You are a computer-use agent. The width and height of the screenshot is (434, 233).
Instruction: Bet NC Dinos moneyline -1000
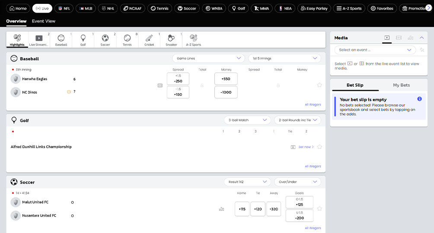pos(226,92)
